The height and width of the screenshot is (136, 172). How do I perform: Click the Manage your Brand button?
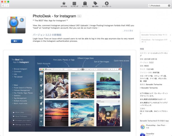[x=22, y=125]
